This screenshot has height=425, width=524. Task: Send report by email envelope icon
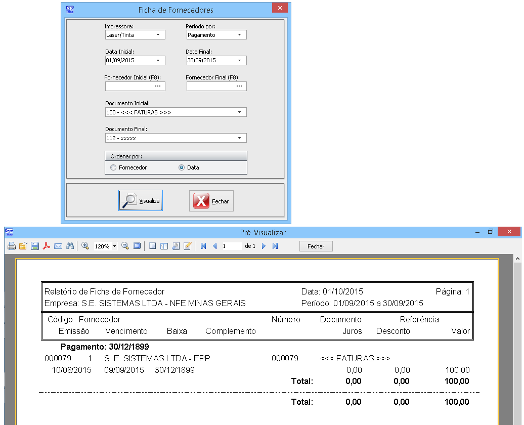58,246
